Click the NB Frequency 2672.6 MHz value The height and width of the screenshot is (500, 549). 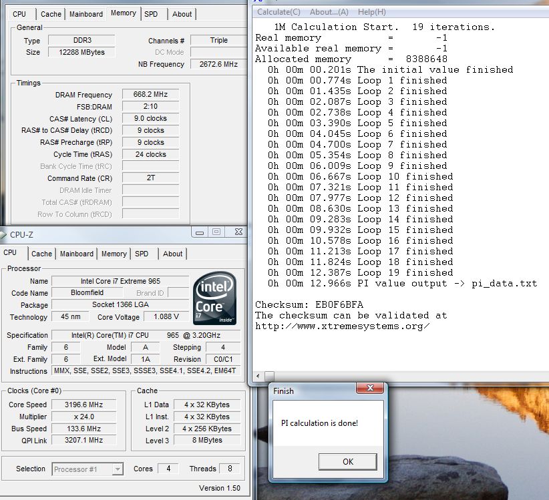218,64
